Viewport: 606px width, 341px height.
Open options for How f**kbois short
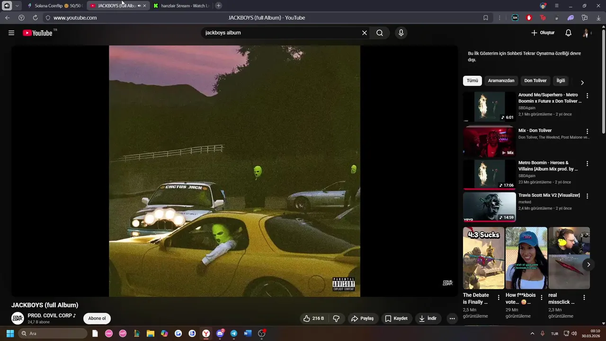[x=541, y=297]
